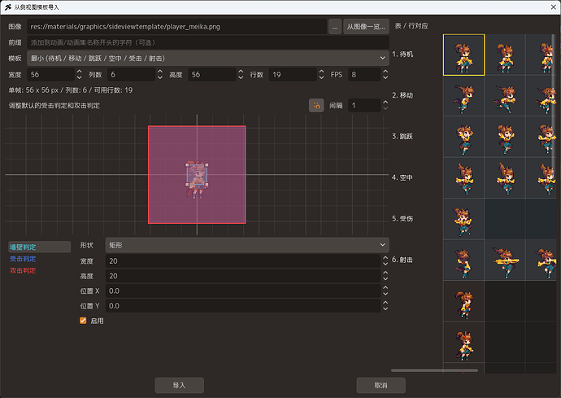The height and width of the screenshot is (398, 561).
Task: Decrease 列数 with its down arrow
Action: tap(160, 78)
